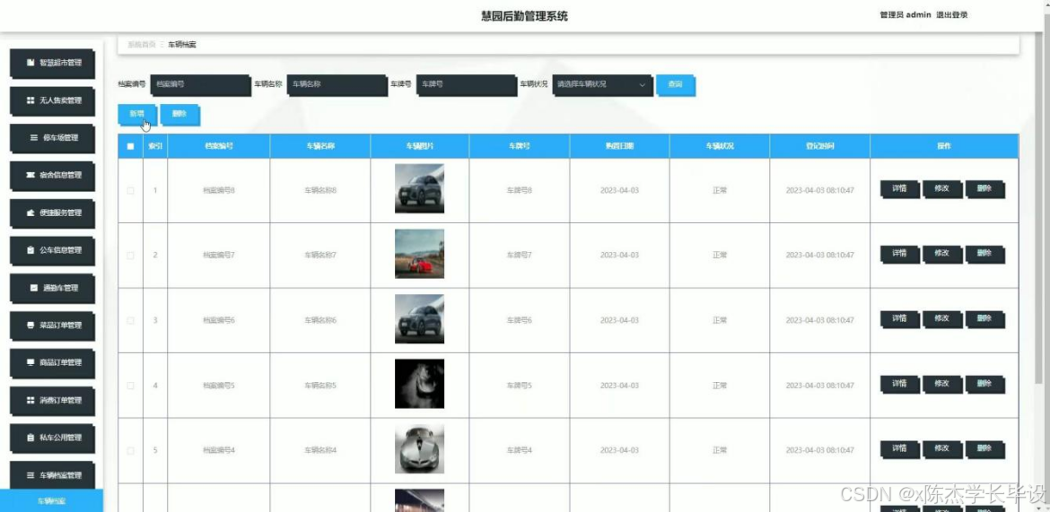The image size is (1050, 512).
Task: Click 删除 for 档案编号8 row
Action: click(x=985, y=189)
